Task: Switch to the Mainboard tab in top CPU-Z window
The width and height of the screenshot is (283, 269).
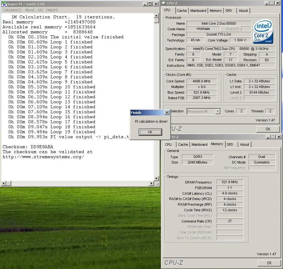Action: tap(198, 11)
